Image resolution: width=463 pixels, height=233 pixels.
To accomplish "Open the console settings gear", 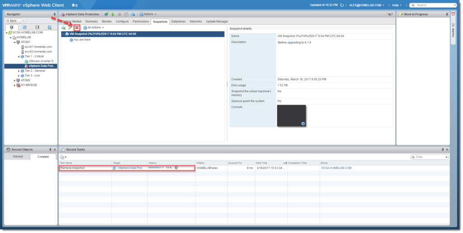I will (x=303, y=124).
